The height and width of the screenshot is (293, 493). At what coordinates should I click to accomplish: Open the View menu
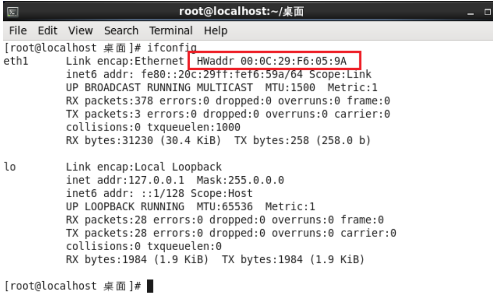80,31
